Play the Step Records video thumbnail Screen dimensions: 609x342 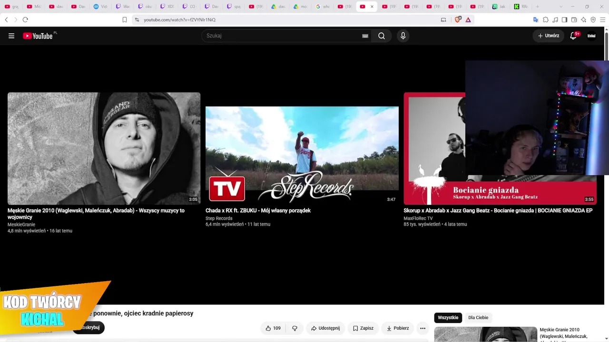pyautogui.click(x=302, y=148)
